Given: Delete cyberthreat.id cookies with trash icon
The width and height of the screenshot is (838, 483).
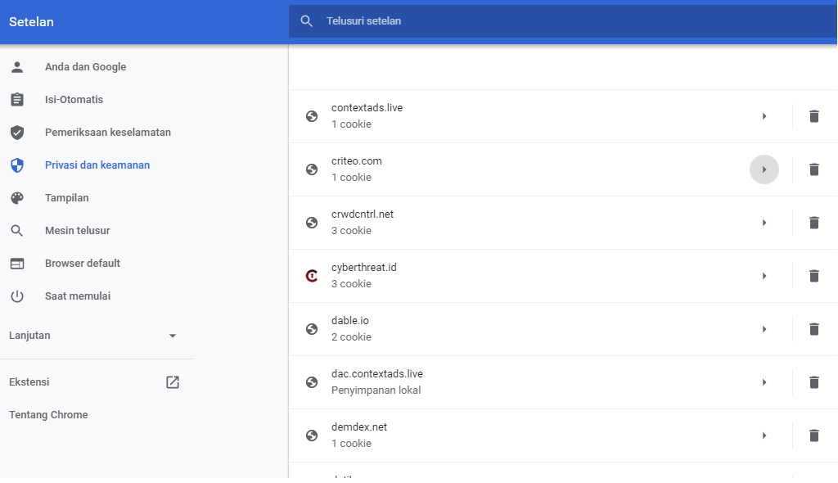Looking at the screenshot, I should [814, 276].
